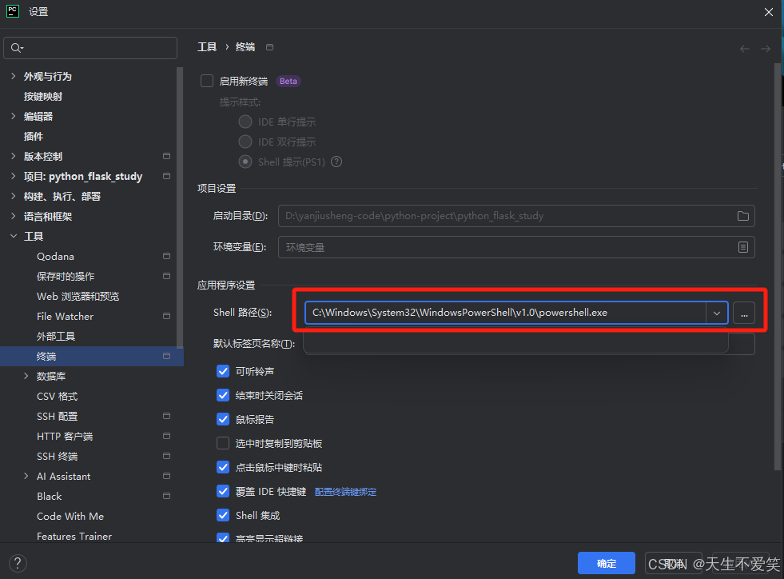Click the ... browse button beside Shell 路径
784x579 pixels.
coord(744,313)
